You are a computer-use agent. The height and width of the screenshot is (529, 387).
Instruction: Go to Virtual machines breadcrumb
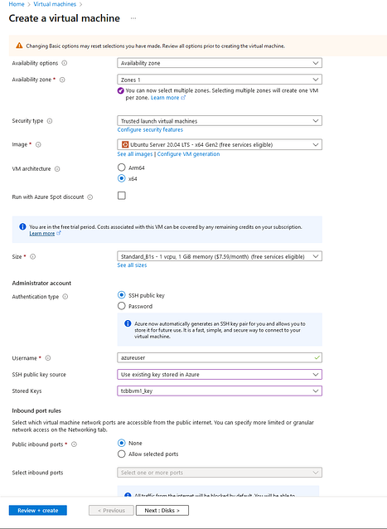point(55,4)
